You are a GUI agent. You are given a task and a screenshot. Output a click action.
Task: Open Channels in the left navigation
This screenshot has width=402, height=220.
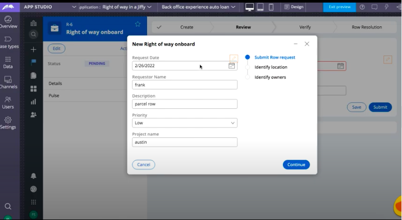[8, 83]
